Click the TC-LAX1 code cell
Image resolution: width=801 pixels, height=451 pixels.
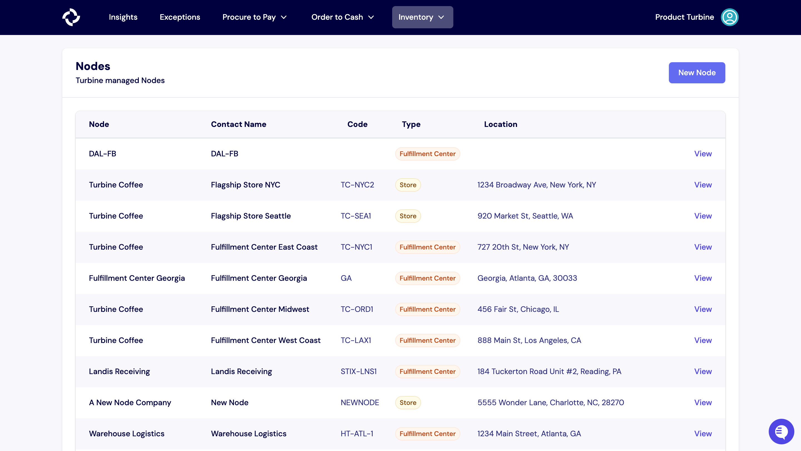[x=356, y=340]
